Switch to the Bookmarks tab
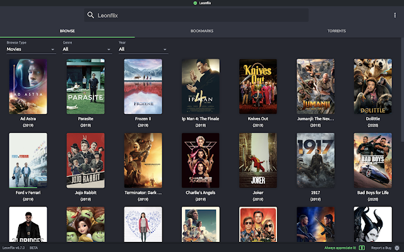Screen dimensions: 404x252 (x=202, y=31)
